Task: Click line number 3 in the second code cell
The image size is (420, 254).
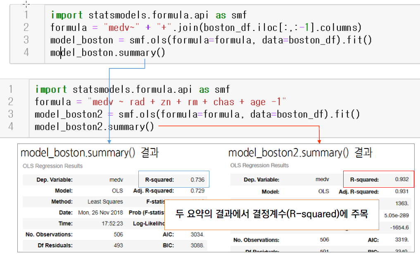Action: [x=11, y=114]
